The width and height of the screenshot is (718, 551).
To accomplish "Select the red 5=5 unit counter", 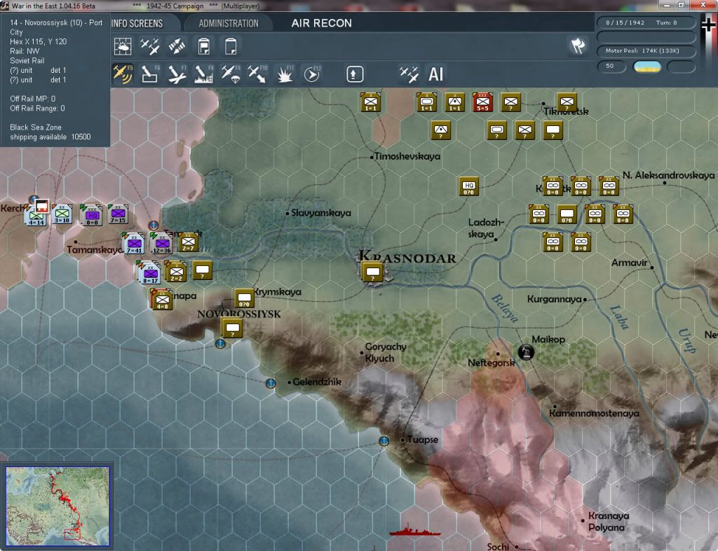I will pos(482,102).
